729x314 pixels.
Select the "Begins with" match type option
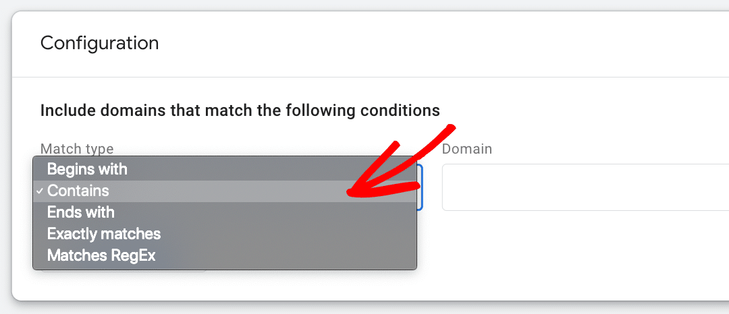click(87, 169)
